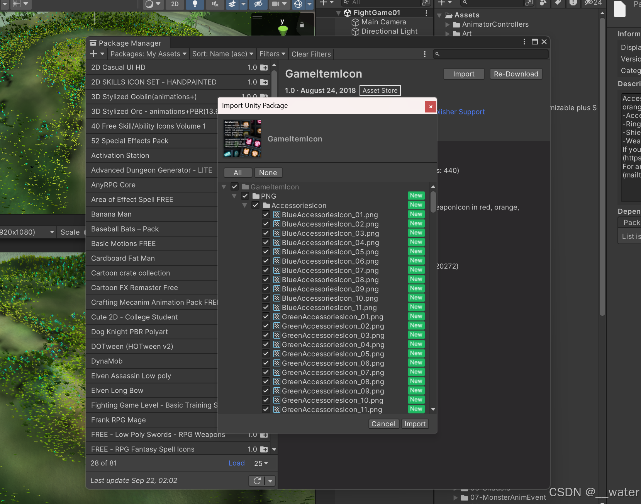Click the import list vertical scrollbar
641x504 pixels.
[x=433, y=202]
